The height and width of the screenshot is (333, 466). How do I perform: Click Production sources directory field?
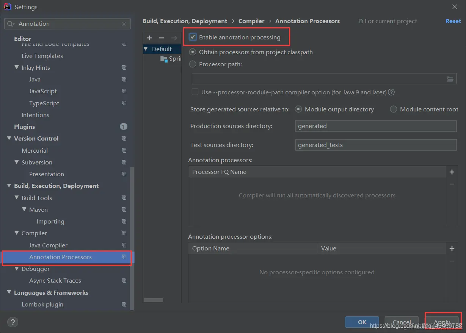click(376, 126)
